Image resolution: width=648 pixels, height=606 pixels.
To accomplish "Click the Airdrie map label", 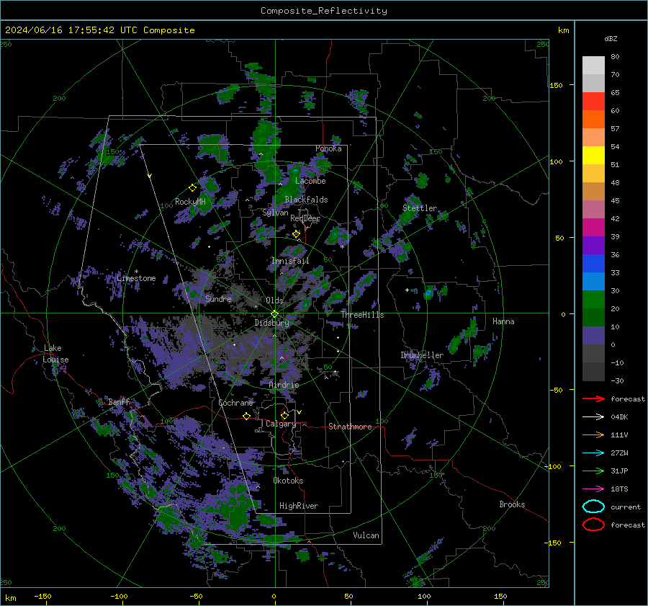I will [284, 385].
